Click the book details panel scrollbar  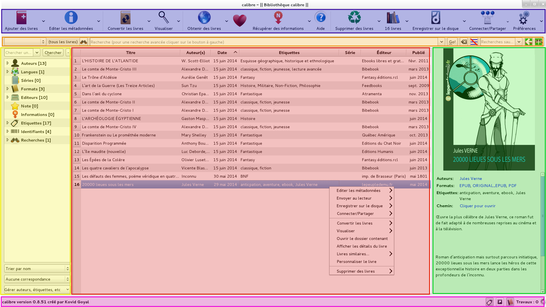point(543,216)
